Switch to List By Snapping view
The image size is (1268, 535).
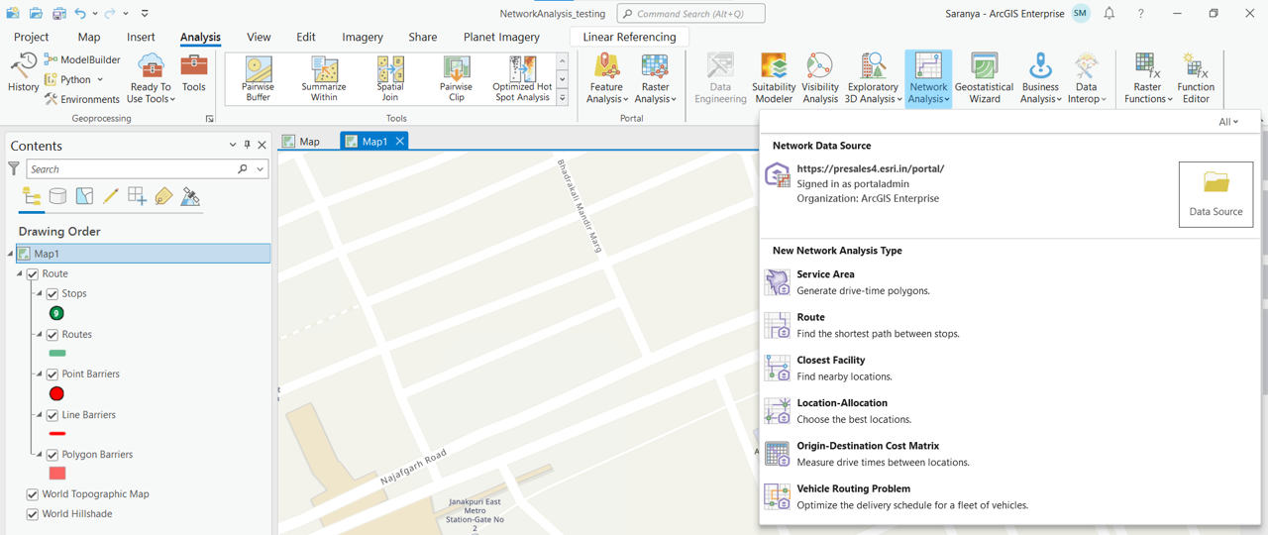(x=137, y=196)
